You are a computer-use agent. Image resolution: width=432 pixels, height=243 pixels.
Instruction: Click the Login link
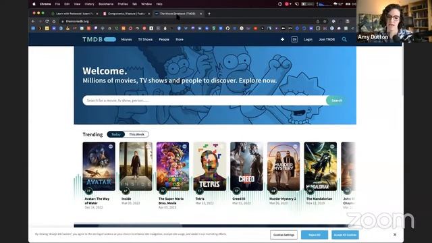(308, 39)
